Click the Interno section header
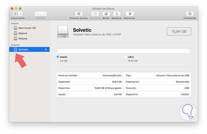Image resolution: width=207 pixels, height=134 pixels. (x=15, y=23)
